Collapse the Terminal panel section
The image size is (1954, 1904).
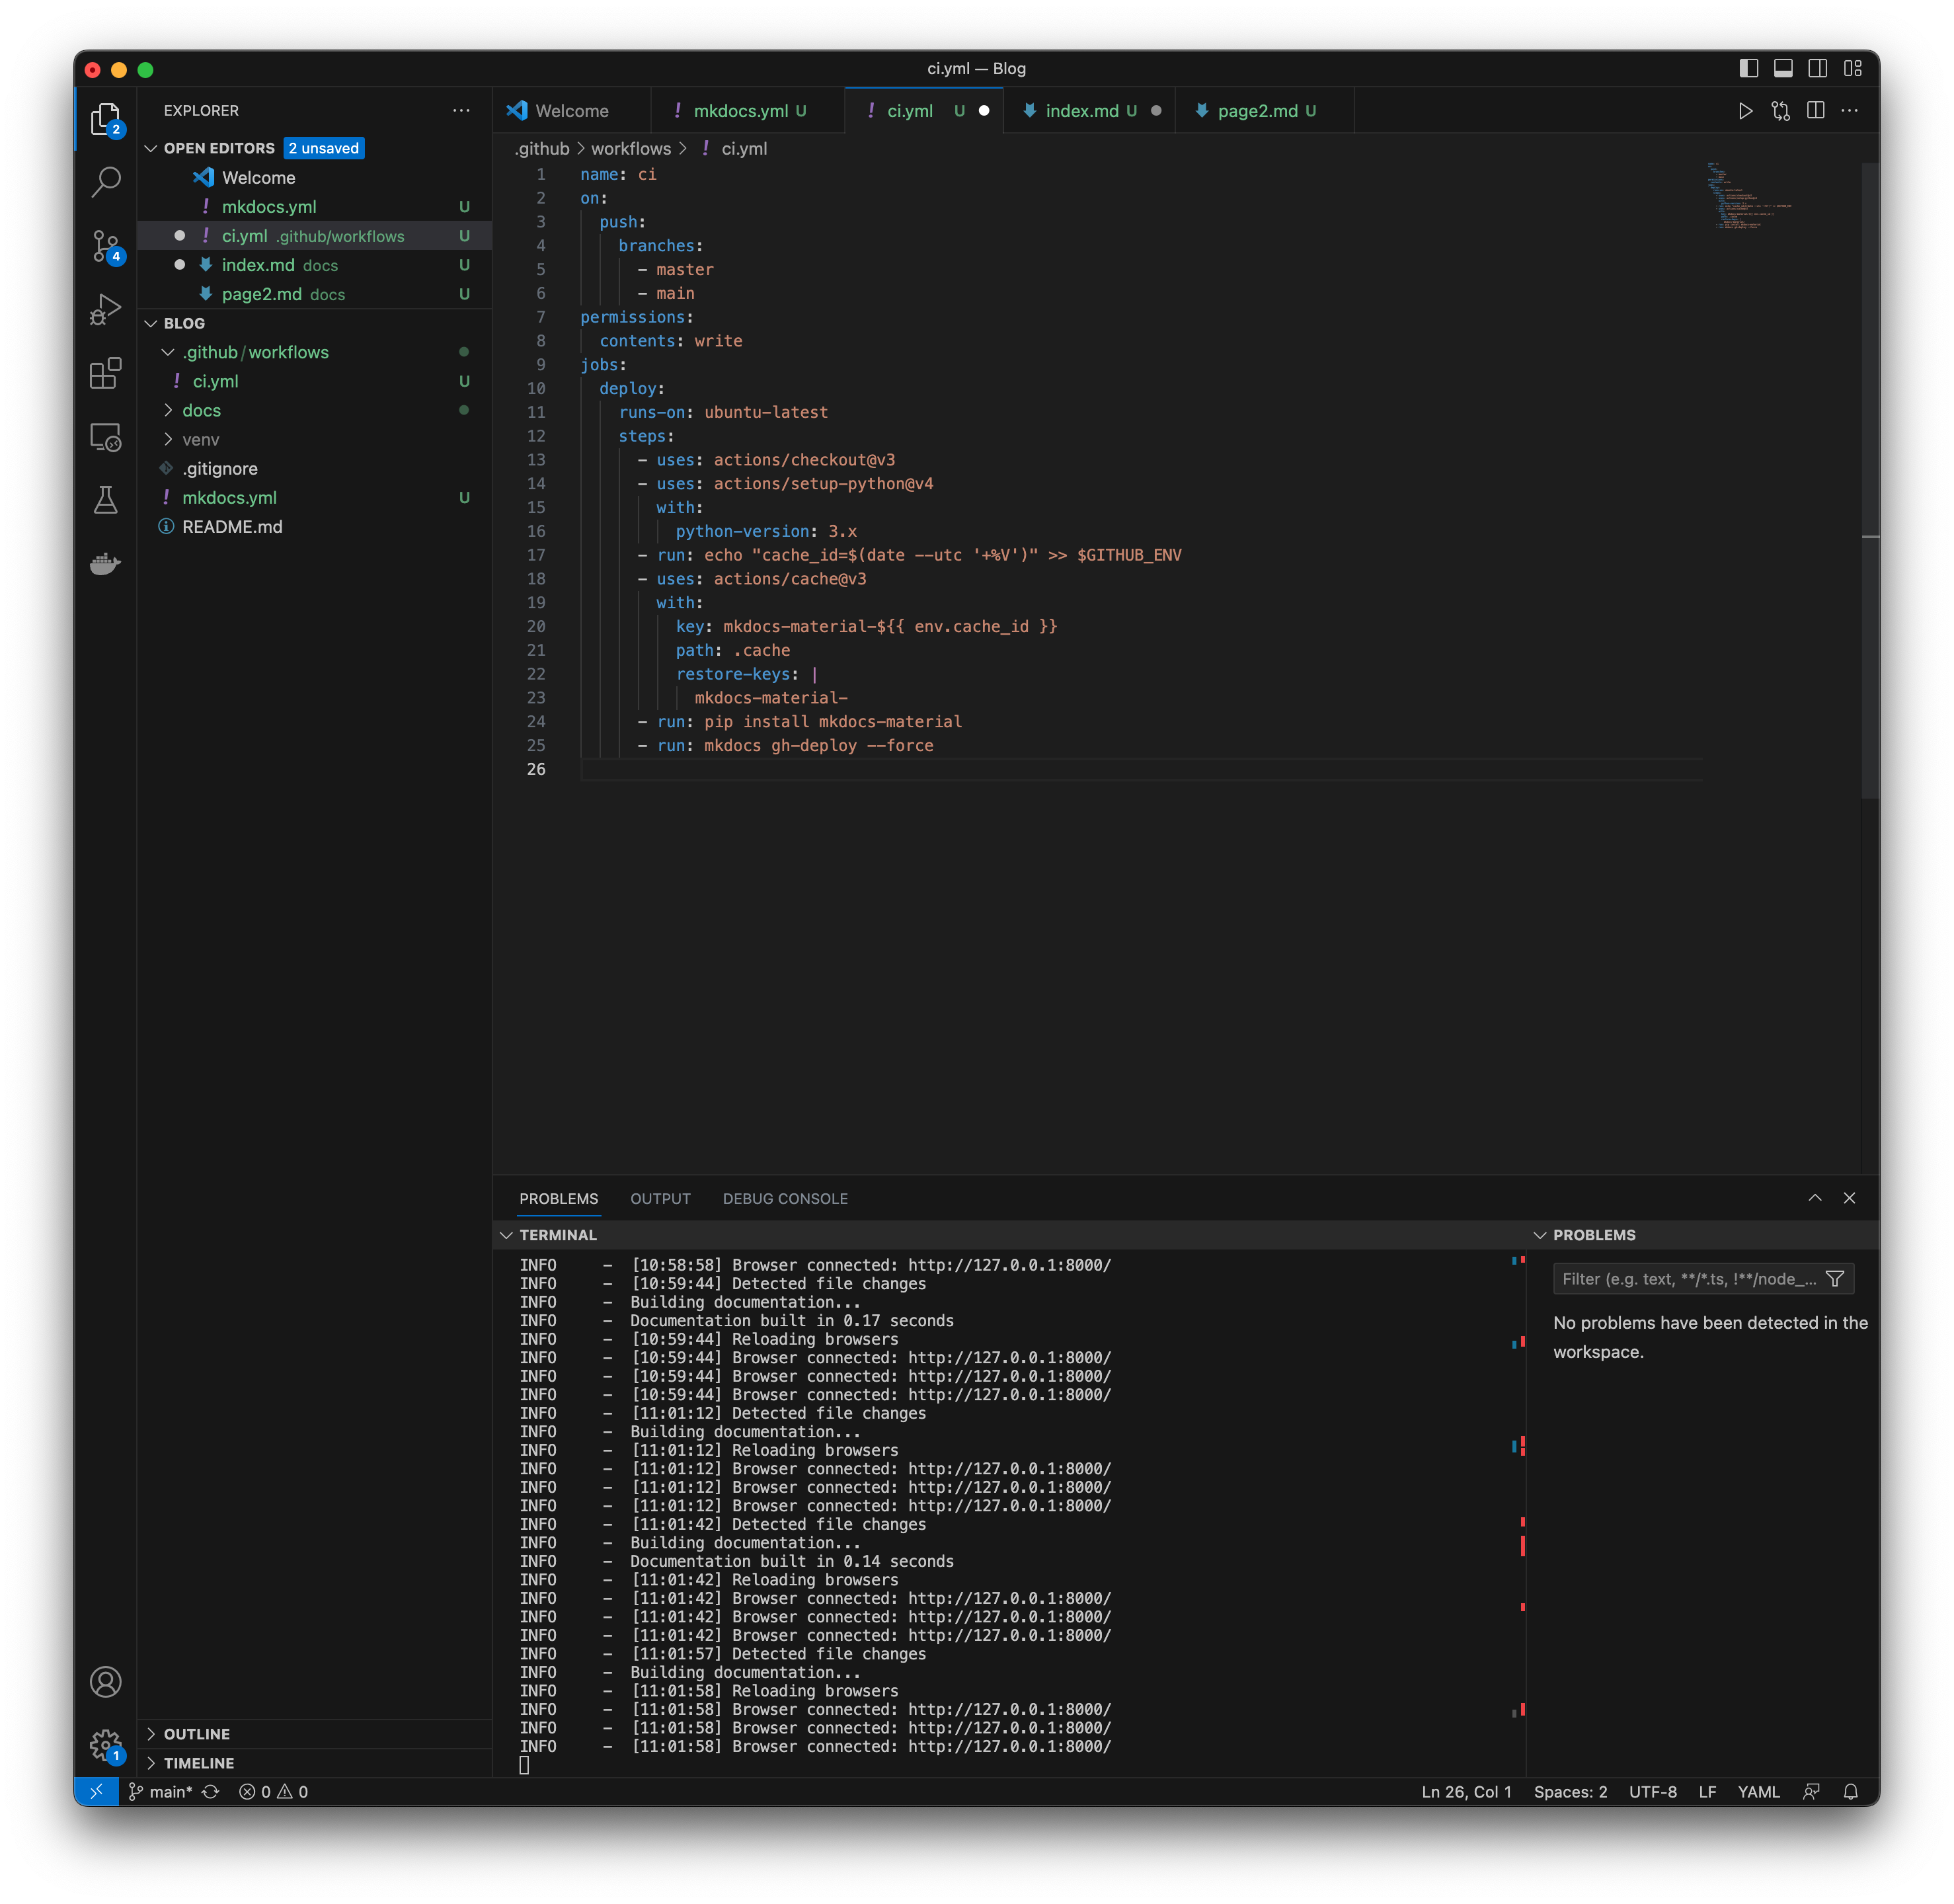pyautogui.click(x=507, y=1235)
